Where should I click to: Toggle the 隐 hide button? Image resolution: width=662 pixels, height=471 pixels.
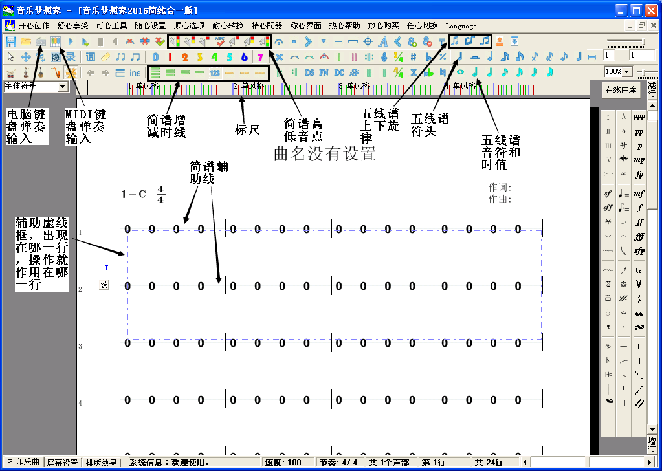(56, 56)
